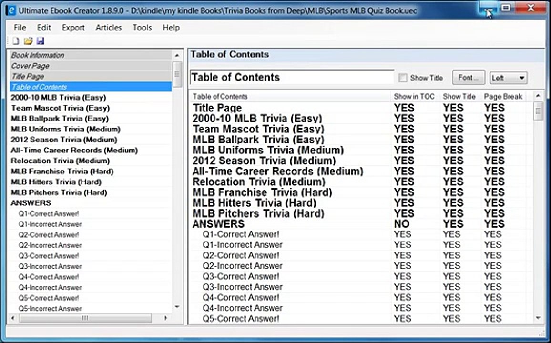Toggle Show in TOC NO value for ANSWERS row

tap(402, 223)
